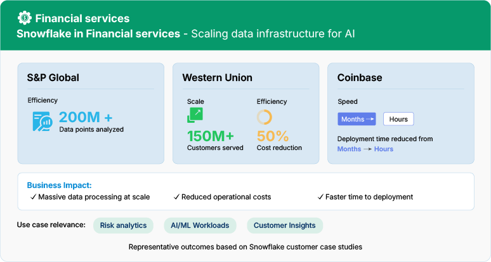This screenshot has width=491, height=262.
Task: Click the blue Months badge
Action: pos(357,119)
